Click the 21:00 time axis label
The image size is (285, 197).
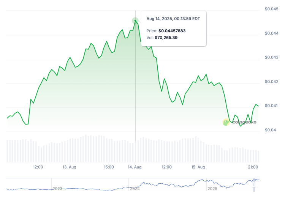tap(253, 167)
